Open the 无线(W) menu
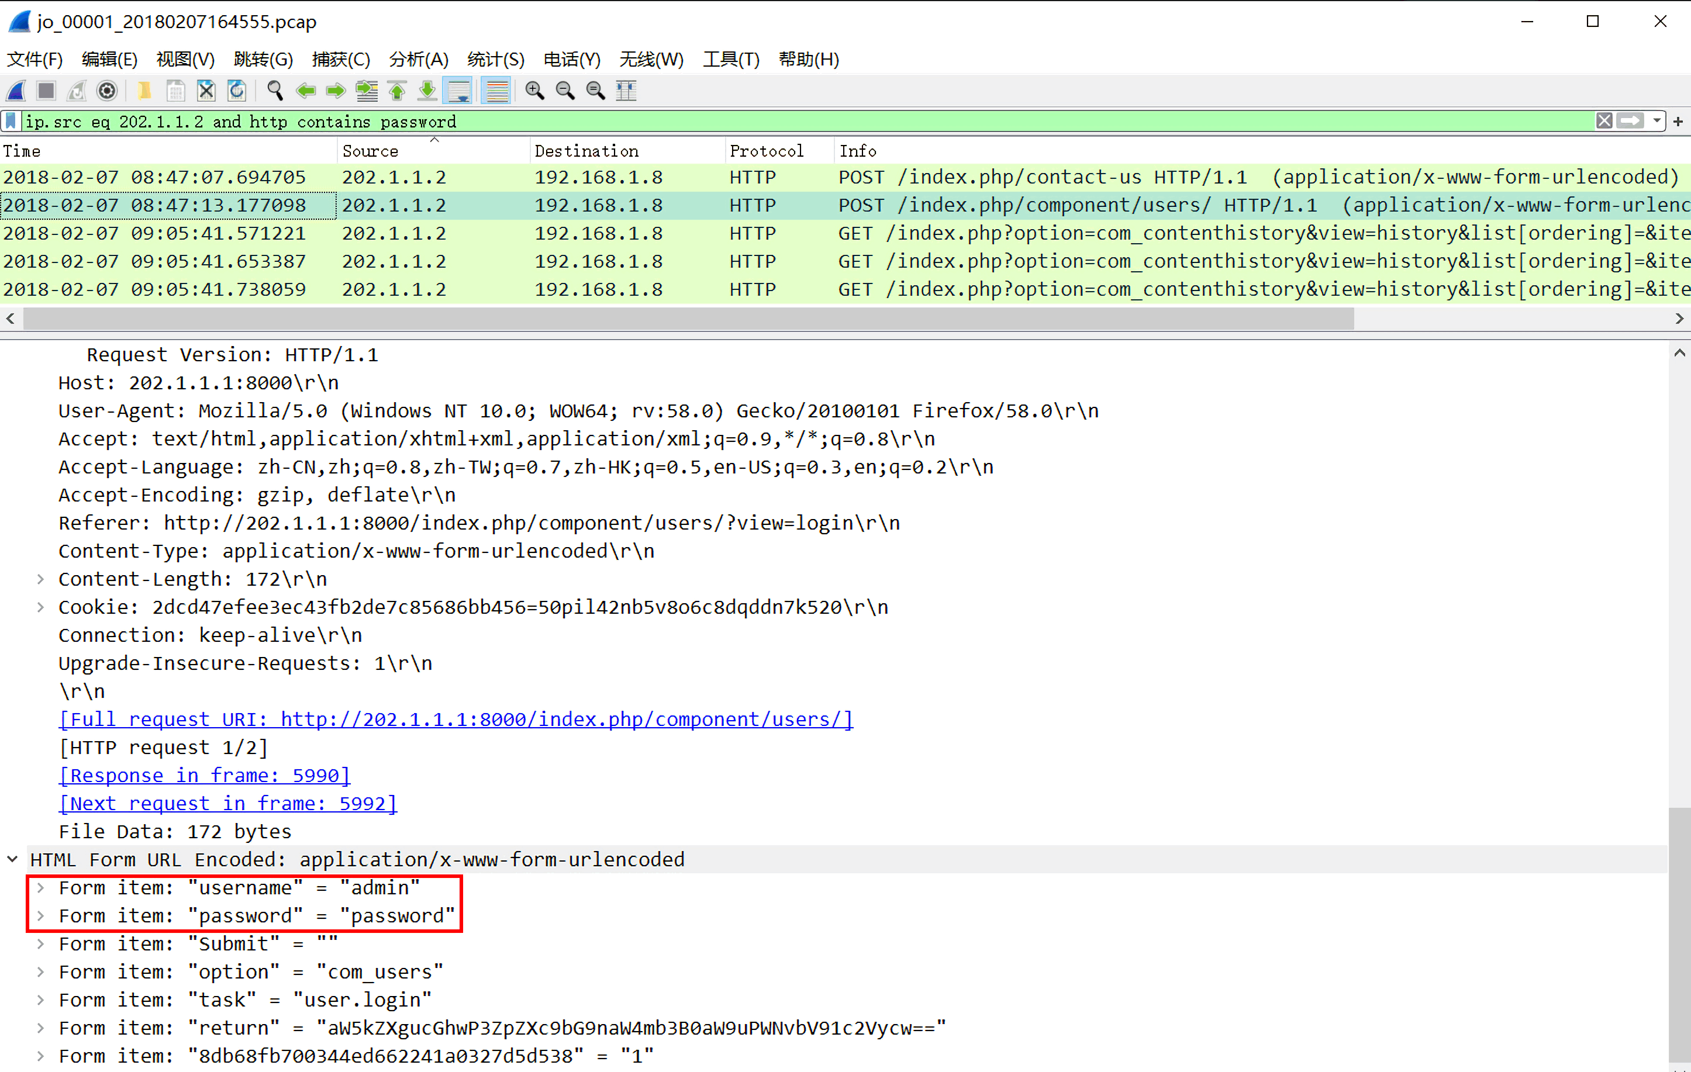Image resolution: width=1691 pixels, height=1072 pixels. 651,60
